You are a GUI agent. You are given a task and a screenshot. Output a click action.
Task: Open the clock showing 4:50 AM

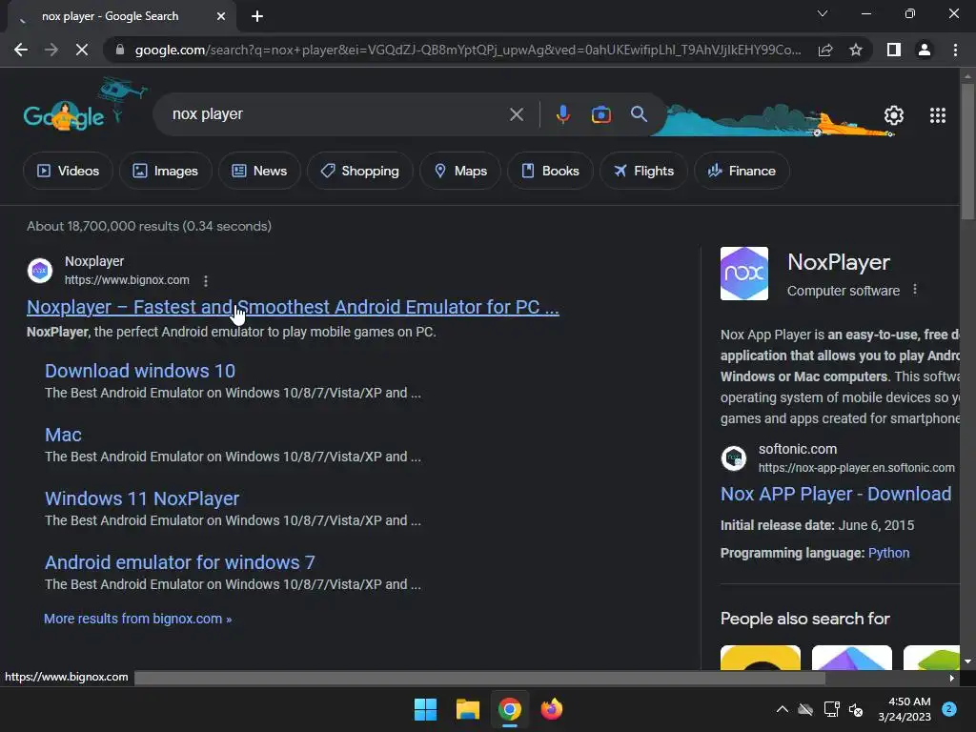(905, 709)
